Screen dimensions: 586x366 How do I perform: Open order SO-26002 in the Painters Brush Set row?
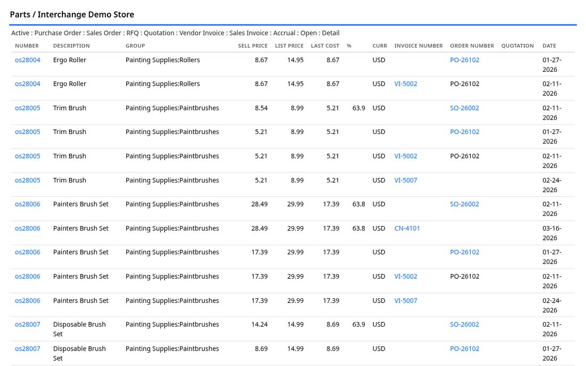465,204
